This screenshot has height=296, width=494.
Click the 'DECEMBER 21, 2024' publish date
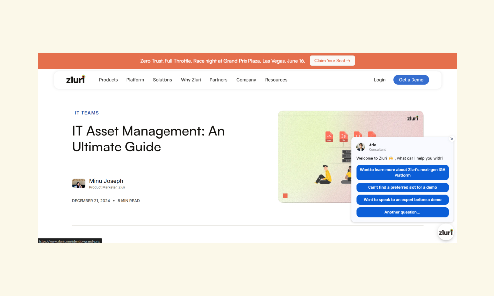91,201
